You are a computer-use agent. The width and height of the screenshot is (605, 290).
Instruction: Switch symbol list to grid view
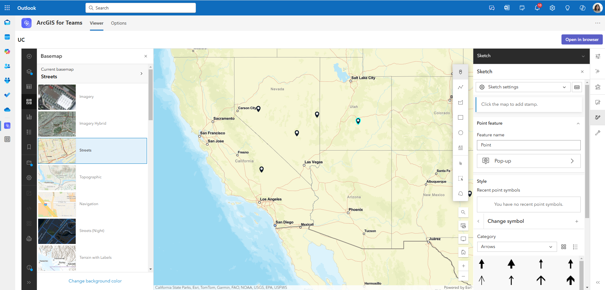tap(564, 247)
